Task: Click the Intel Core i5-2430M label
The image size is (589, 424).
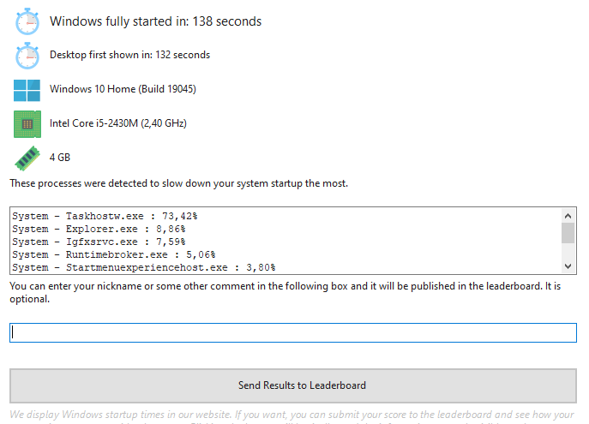Action: [x=118, y=123]
